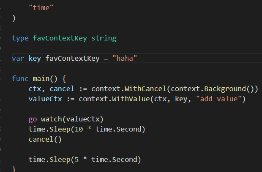Click the closing brace of the main function
262x172 pixels.
14,169
